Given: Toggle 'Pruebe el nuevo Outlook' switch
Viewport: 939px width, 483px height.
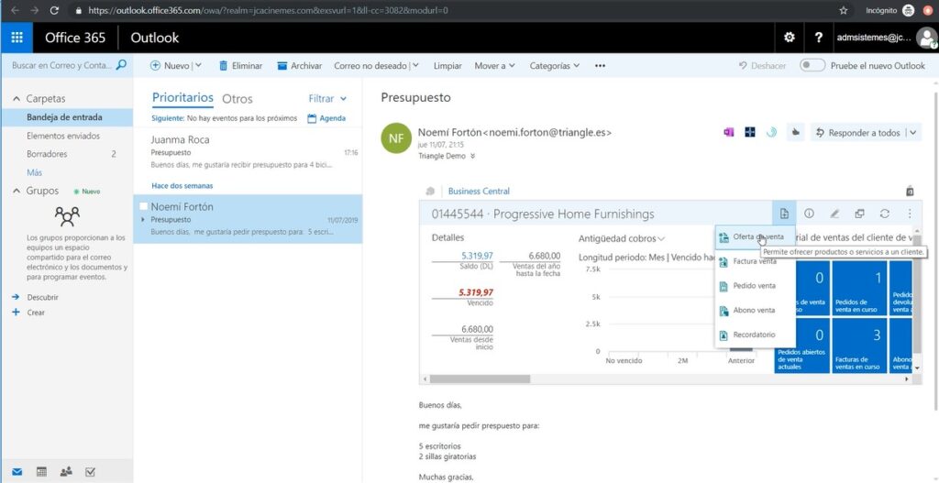Looking at the screenshot, I should pos(812,66).
